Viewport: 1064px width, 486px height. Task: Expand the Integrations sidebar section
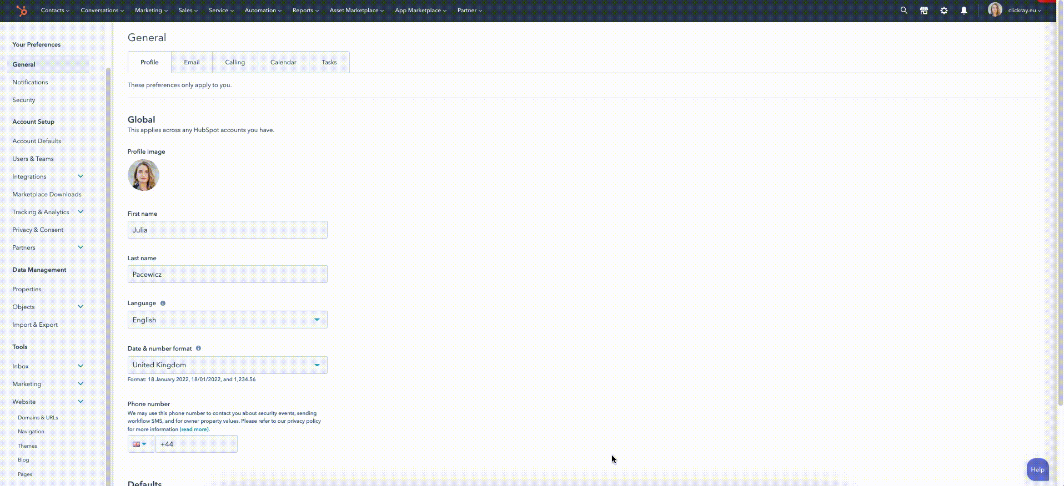(x=81, y=176)
